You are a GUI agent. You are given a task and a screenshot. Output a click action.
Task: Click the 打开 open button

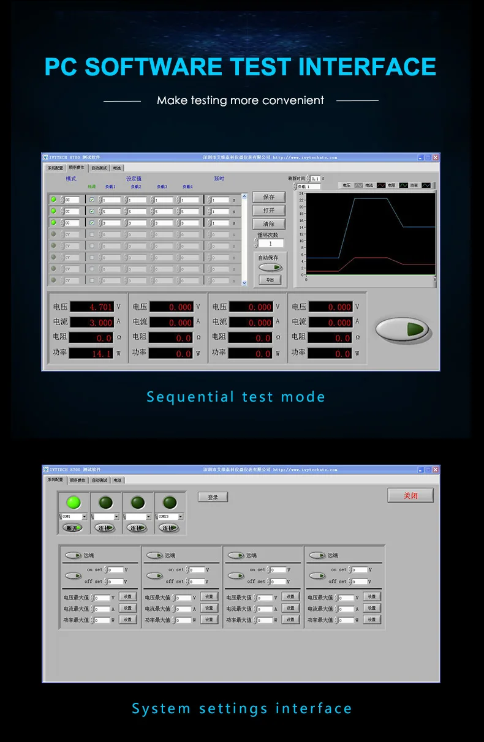[x=269, y=211]
